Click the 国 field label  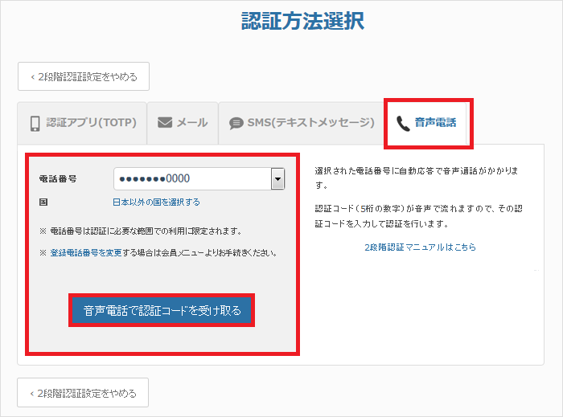[43, 202]
